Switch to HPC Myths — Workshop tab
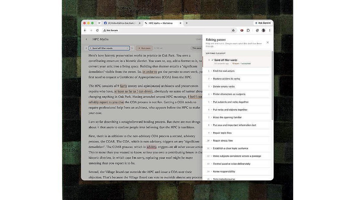 [x=163, y=23]
